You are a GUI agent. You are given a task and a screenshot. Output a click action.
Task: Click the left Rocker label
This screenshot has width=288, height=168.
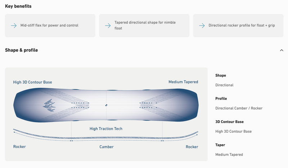click(19, 147)
